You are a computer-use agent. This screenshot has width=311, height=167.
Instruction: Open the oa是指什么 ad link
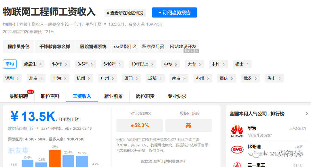125,47
